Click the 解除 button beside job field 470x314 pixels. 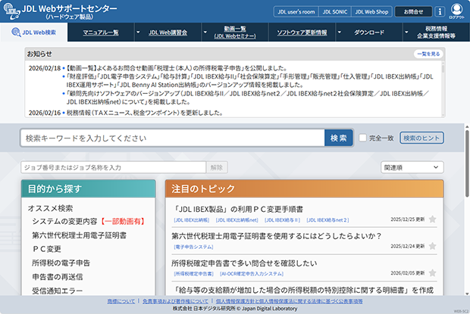(x=217, y=167)
